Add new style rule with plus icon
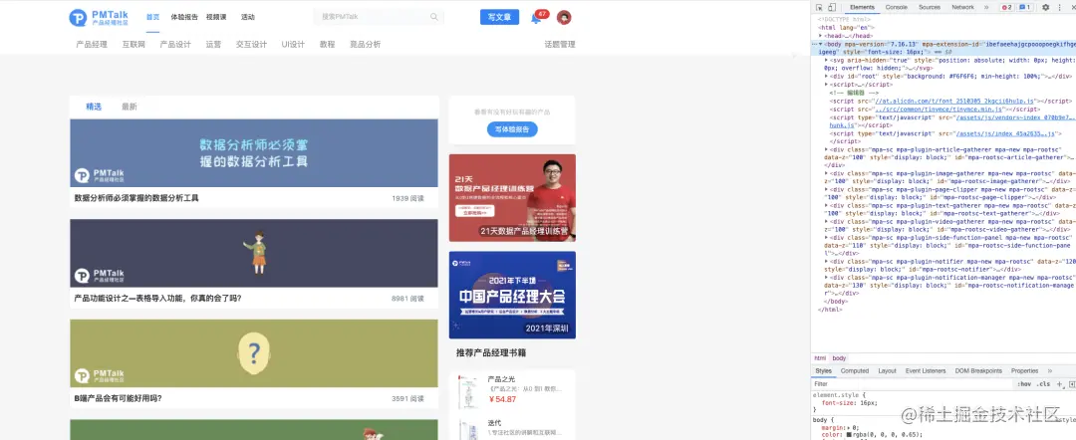The image size is (1076, 440). point(1059,384)
